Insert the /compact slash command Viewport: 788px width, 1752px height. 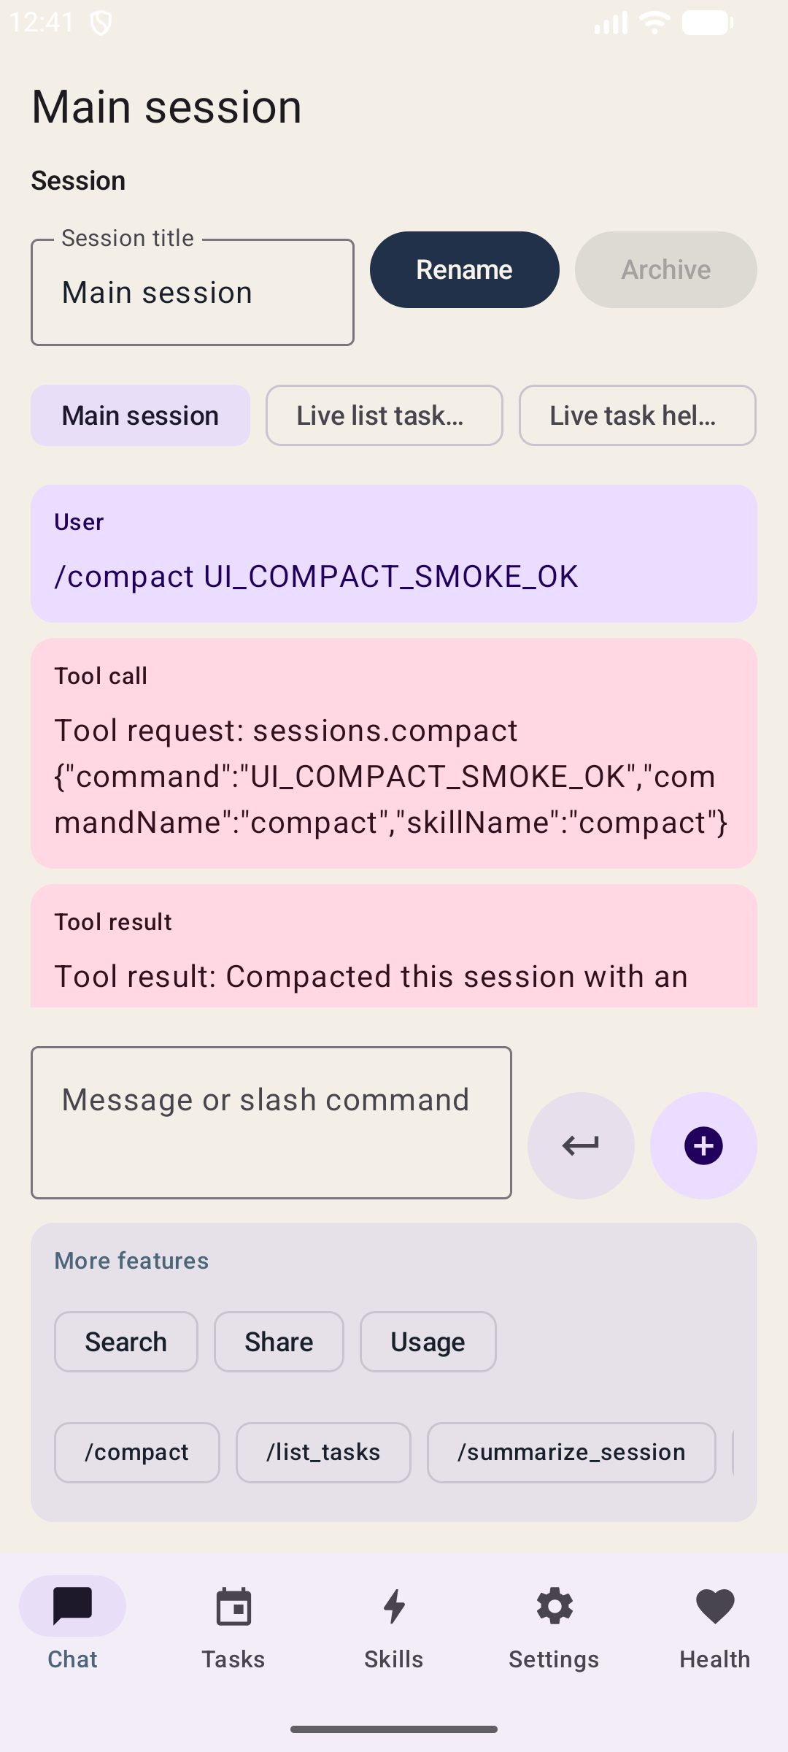coord(136,1452)
